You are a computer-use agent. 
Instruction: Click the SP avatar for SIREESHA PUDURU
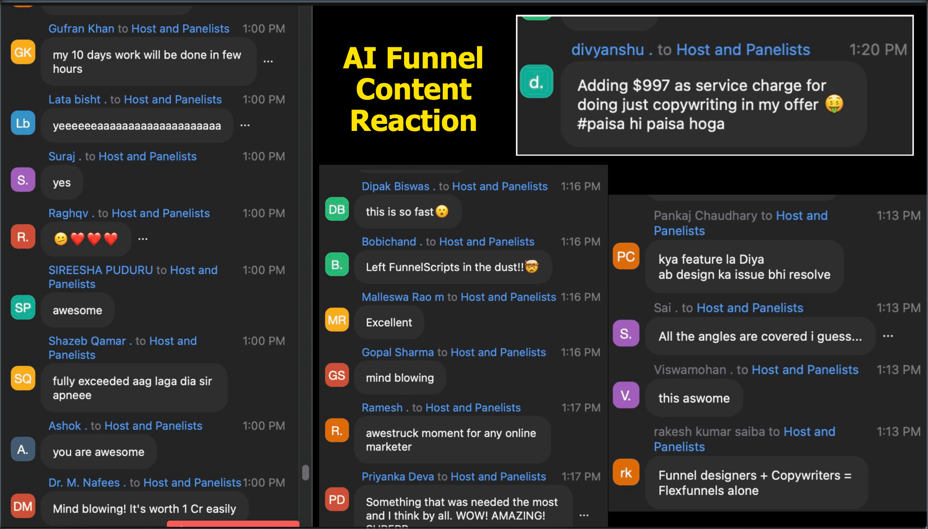tap(23, 308)
